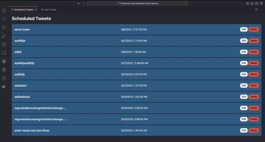Click the Scheduled Tweets page heading

coord(32,18)
